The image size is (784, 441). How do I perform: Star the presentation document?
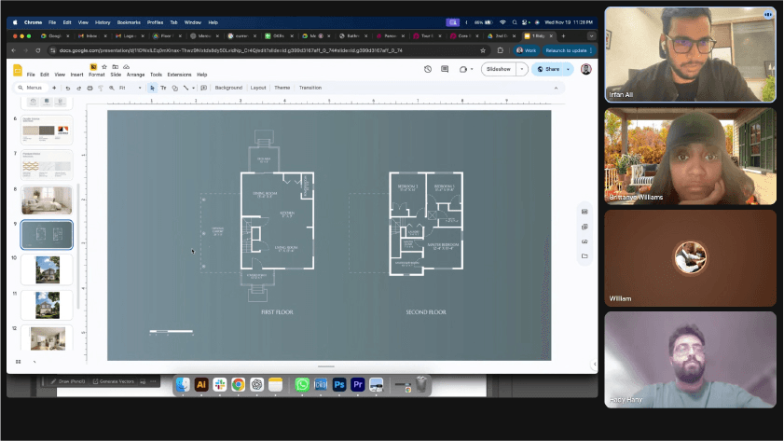pyautogui.click(x=104, y=66)
